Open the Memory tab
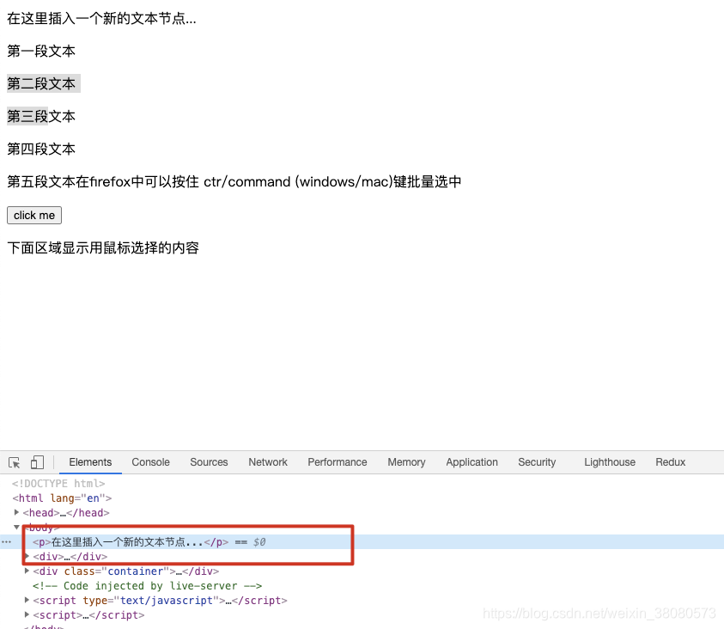 [x=406, y=462]
